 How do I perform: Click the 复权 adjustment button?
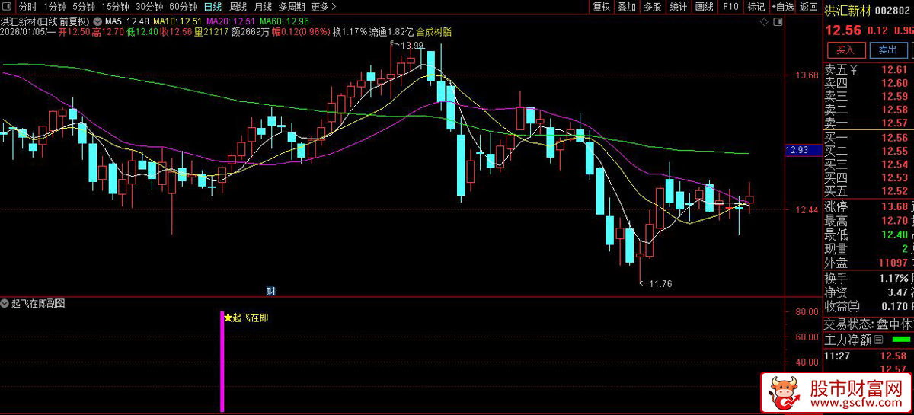coord(602,6)
